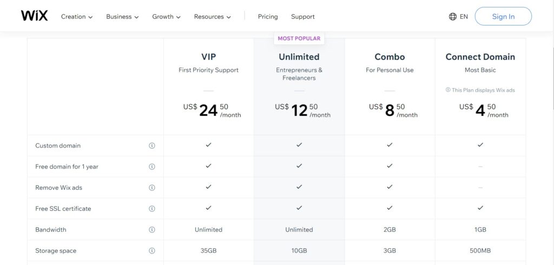Select the Connect Domain plan heading
The height and width of the screenshot is (265, 554).
480,57
